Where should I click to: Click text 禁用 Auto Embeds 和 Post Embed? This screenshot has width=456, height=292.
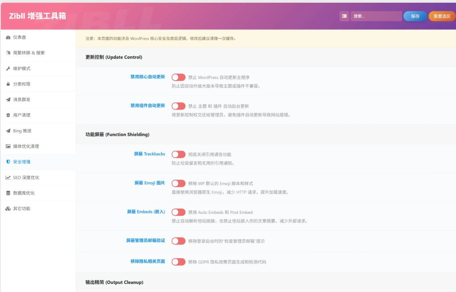[220, 212]
